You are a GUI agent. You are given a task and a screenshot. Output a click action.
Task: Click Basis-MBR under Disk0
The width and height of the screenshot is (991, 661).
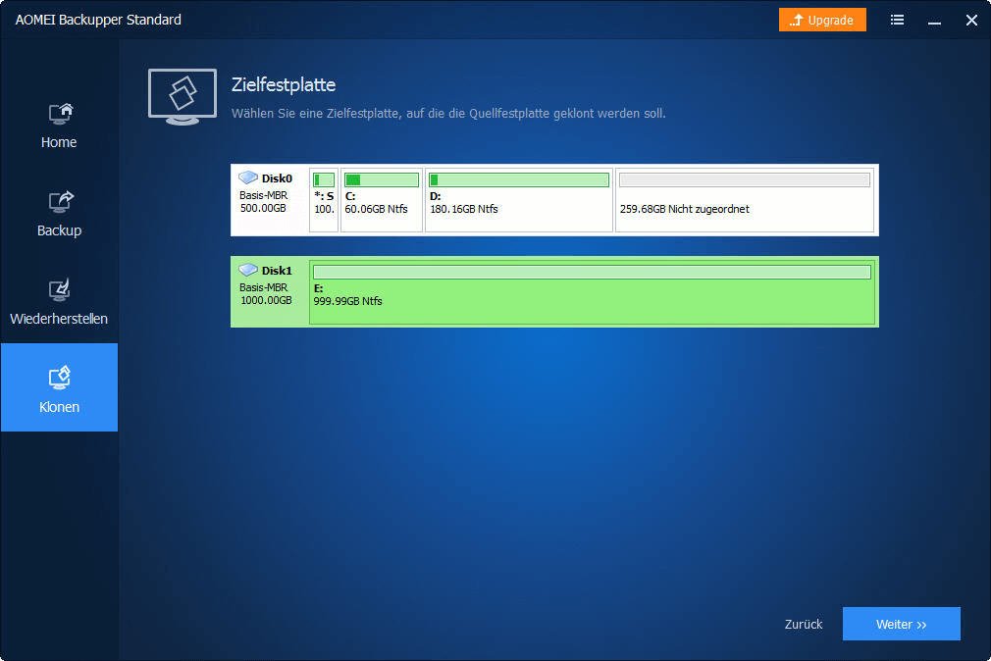(264, 195)
